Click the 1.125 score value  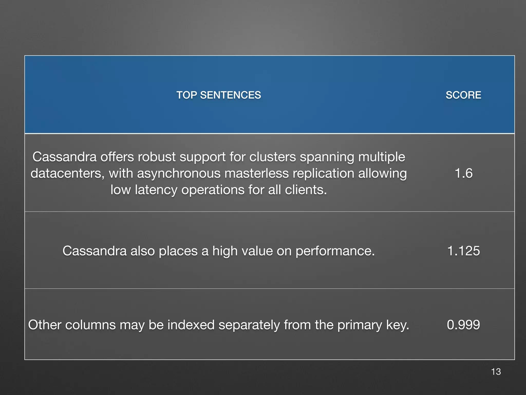pyautogui.click(x=463, y=251)
